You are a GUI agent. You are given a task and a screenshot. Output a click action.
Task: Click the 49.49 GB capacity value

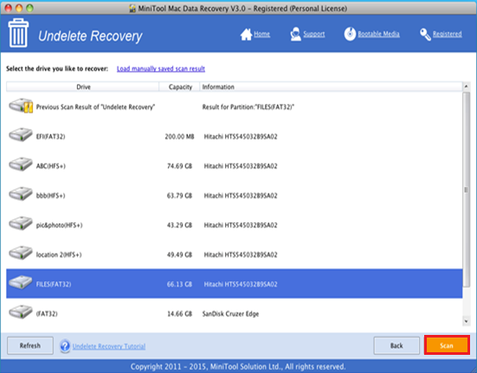[x=179, y=254]
